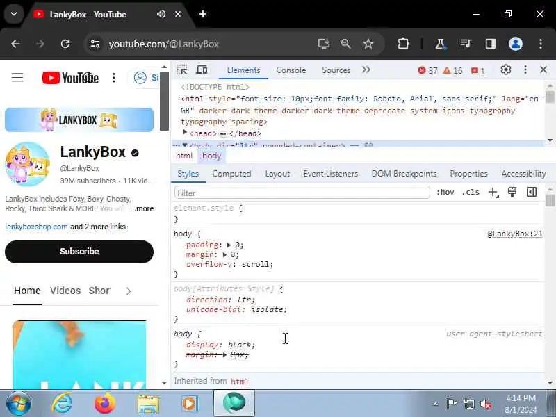This screenshot has width=556, height=417.
Task: Select the Elements tab
Action: pyautogui.click(x=243, y=70)
